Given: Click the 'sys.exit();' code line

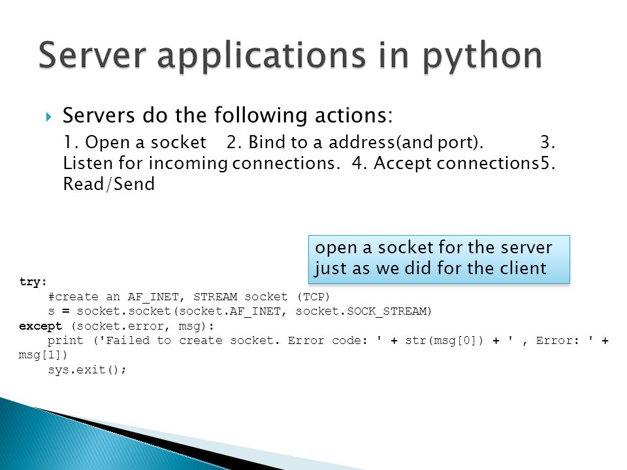Looking at the screenshot, I should 87,369.
